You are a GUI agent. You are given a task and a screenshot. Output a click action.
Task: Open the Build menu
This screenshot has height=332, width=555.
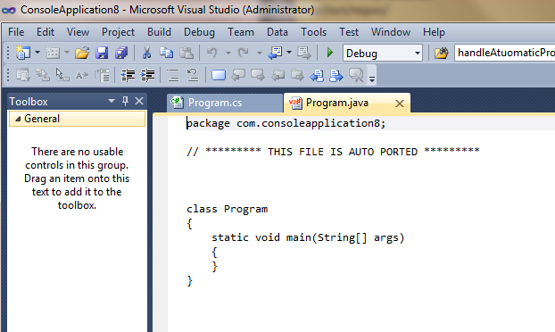click(x=159, y=32)
